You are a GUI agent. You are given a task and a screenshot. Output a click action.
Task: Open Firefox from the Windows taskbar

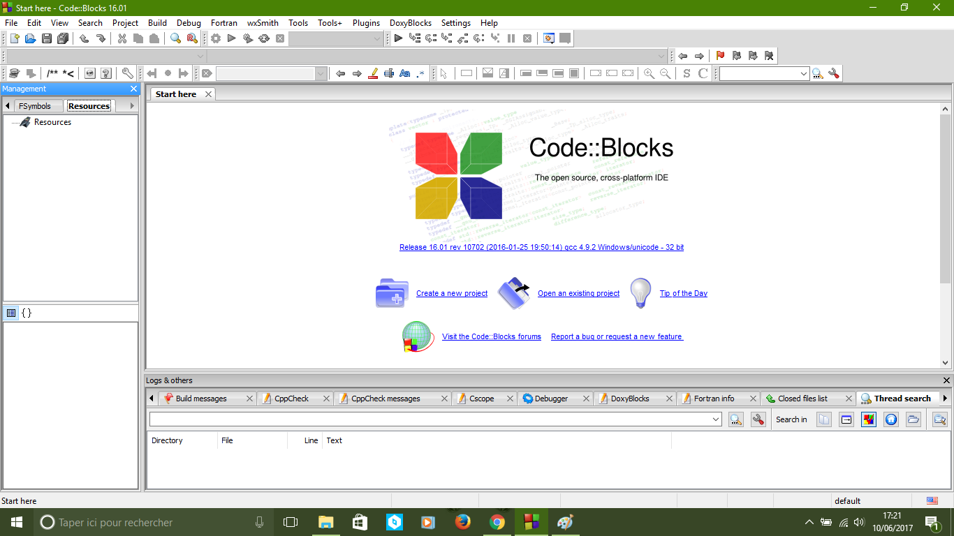(x=462, y=522)
